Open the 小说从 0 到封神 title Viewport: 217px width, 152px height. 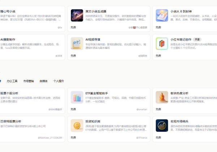point(181,11)
